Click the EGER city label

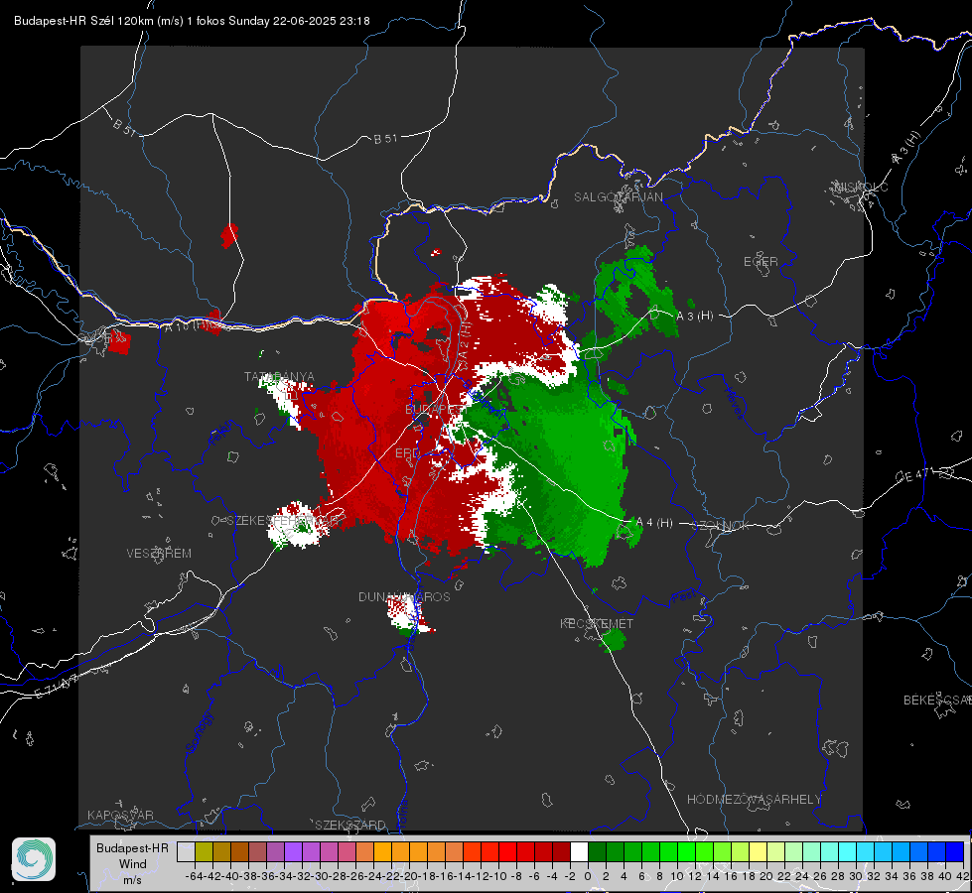pos(761,262)
